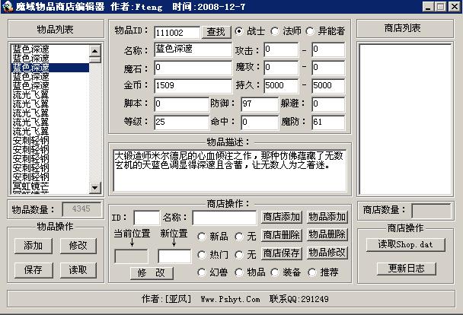Image resolution: width=463 pixels, height=315 pixels.
Task: Click the 物品删除 button
Action: 327,235
